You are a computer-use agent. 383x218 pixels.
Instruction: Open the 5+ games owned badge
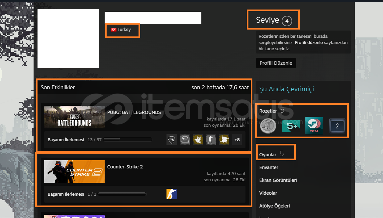coord(291,126)
